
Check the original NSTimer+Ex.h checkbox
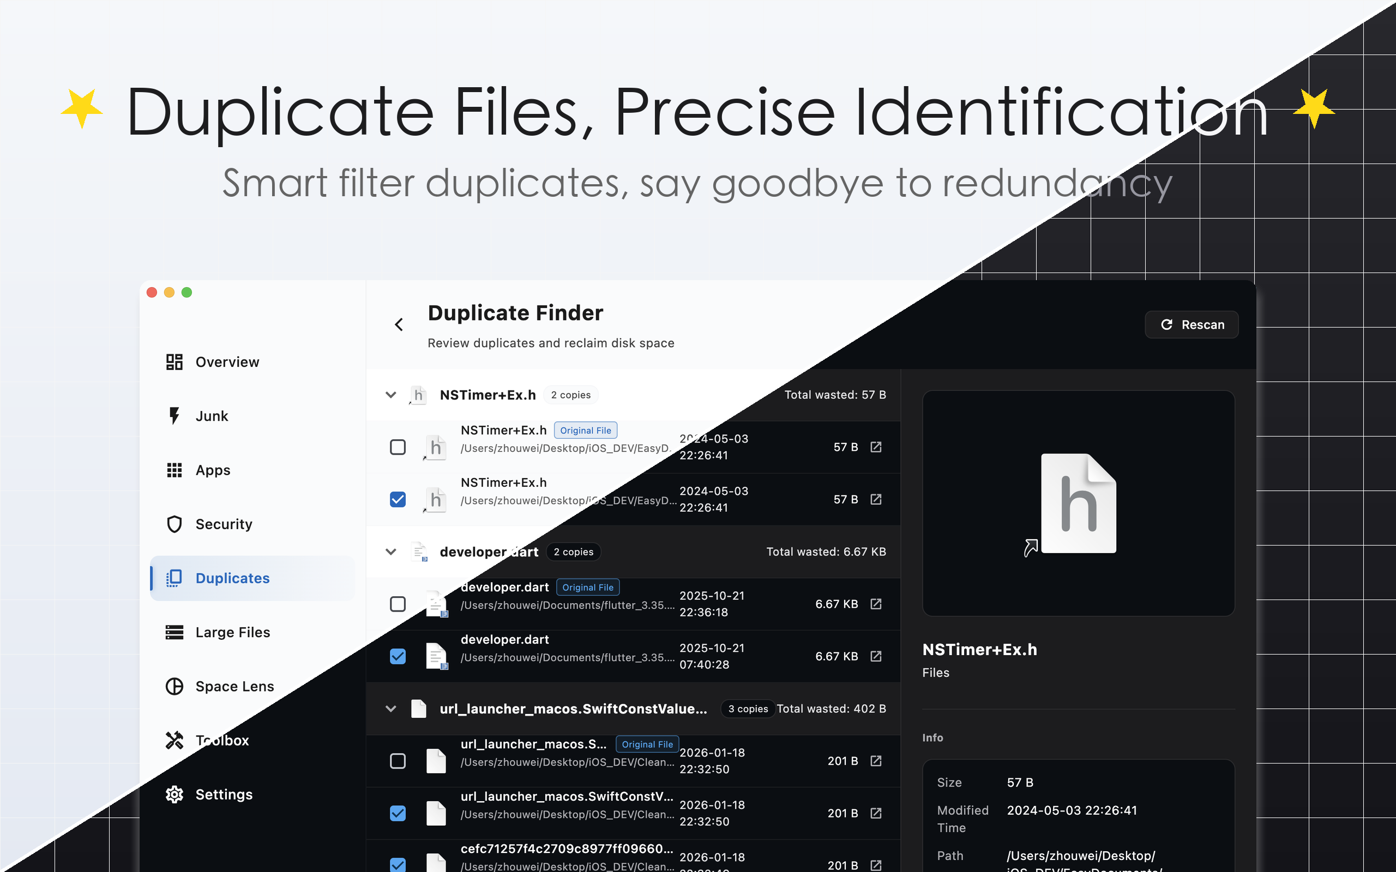398,447
